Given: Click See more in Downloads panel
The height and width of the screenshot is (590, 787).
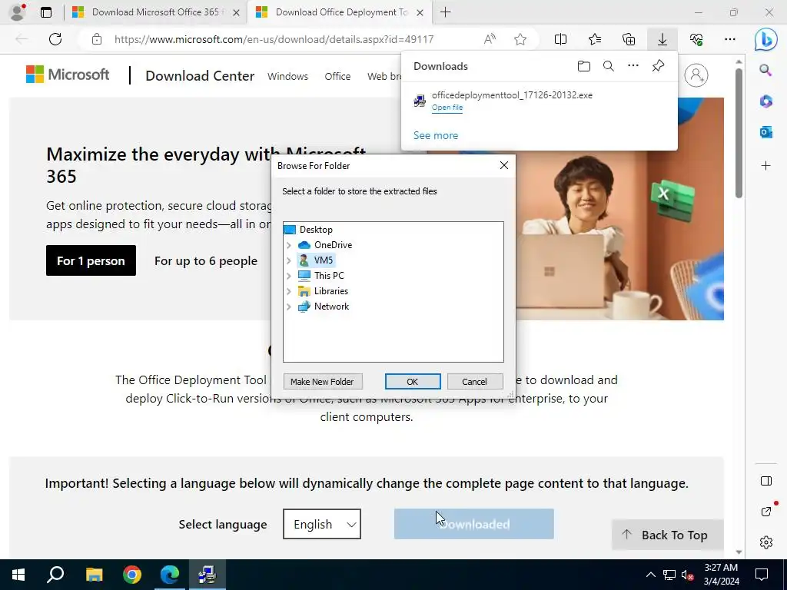Looking at the screenshot, I should pos(436,135).
